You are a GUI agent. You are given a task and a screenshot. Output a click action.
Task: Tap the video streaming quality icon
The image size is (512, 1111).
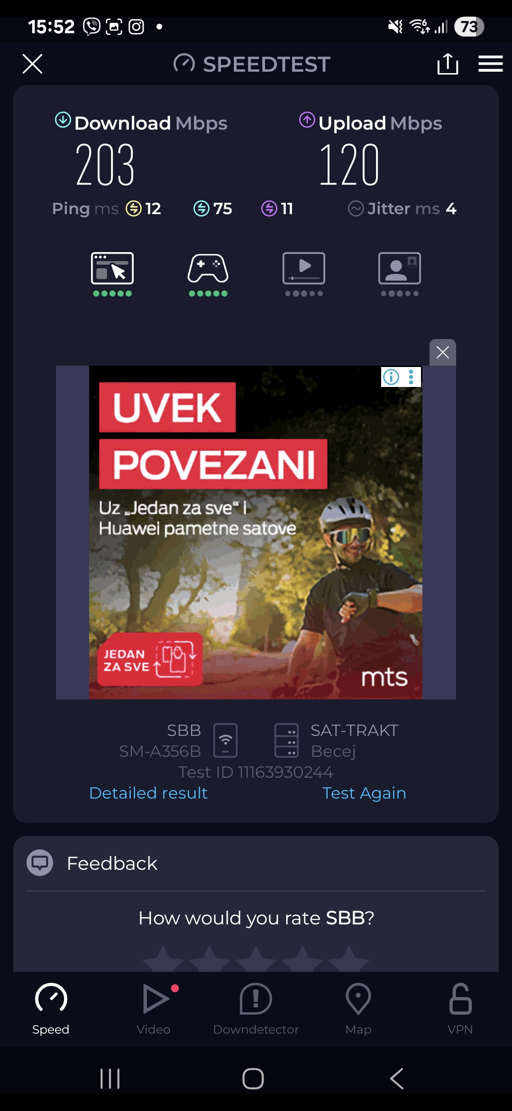tap(304, 268)
